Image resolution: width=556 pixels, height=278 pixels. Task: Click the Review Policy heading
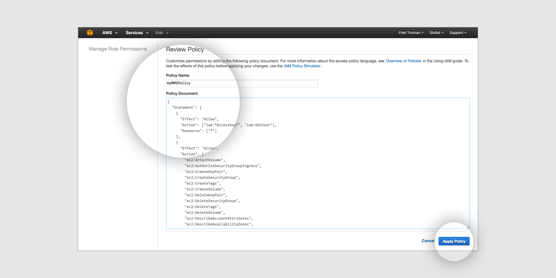click(x=185, y=50)
